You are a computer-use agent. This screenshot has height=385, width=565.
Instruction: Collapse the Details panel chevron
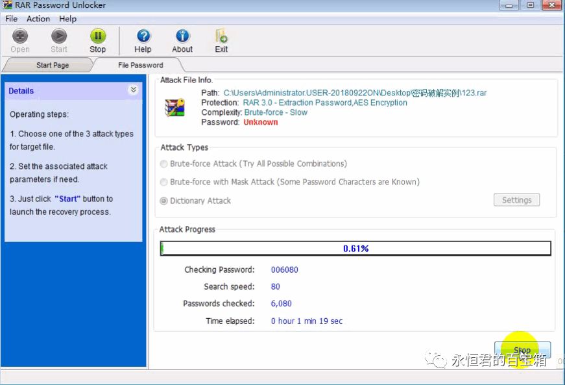coord(133,90)
